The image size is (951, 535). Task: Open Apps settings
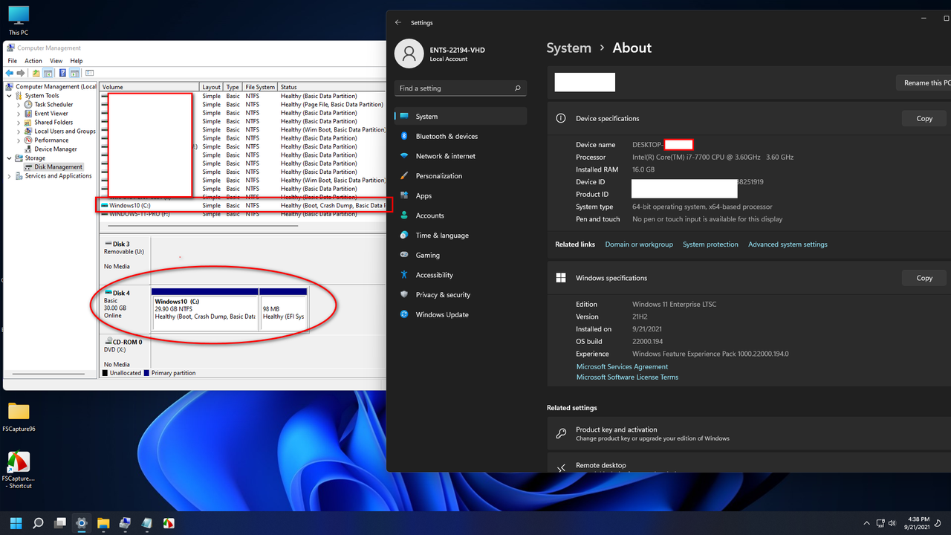[x=461, y=195]
